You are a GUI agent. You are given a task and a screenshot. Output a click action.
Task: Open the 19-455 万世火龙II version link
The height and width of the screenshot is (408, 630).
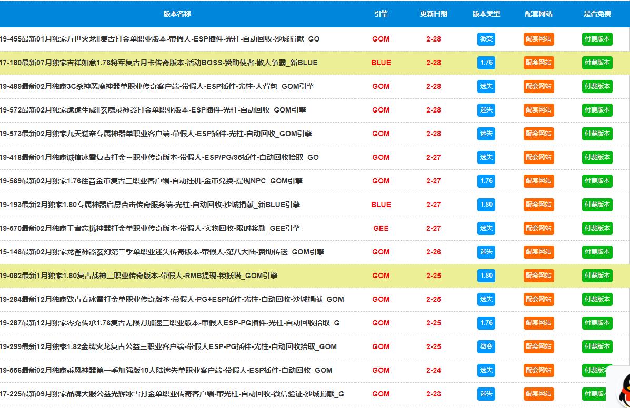tap(159, 39)
